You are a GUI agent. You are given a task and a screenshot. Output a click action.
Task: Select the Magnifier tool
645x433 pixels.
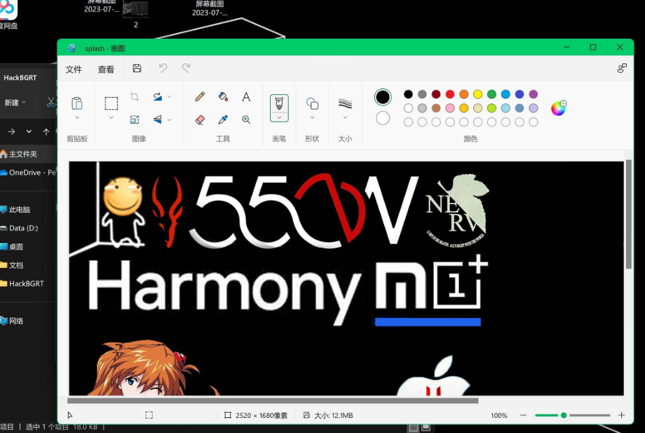tap(246, 120)
